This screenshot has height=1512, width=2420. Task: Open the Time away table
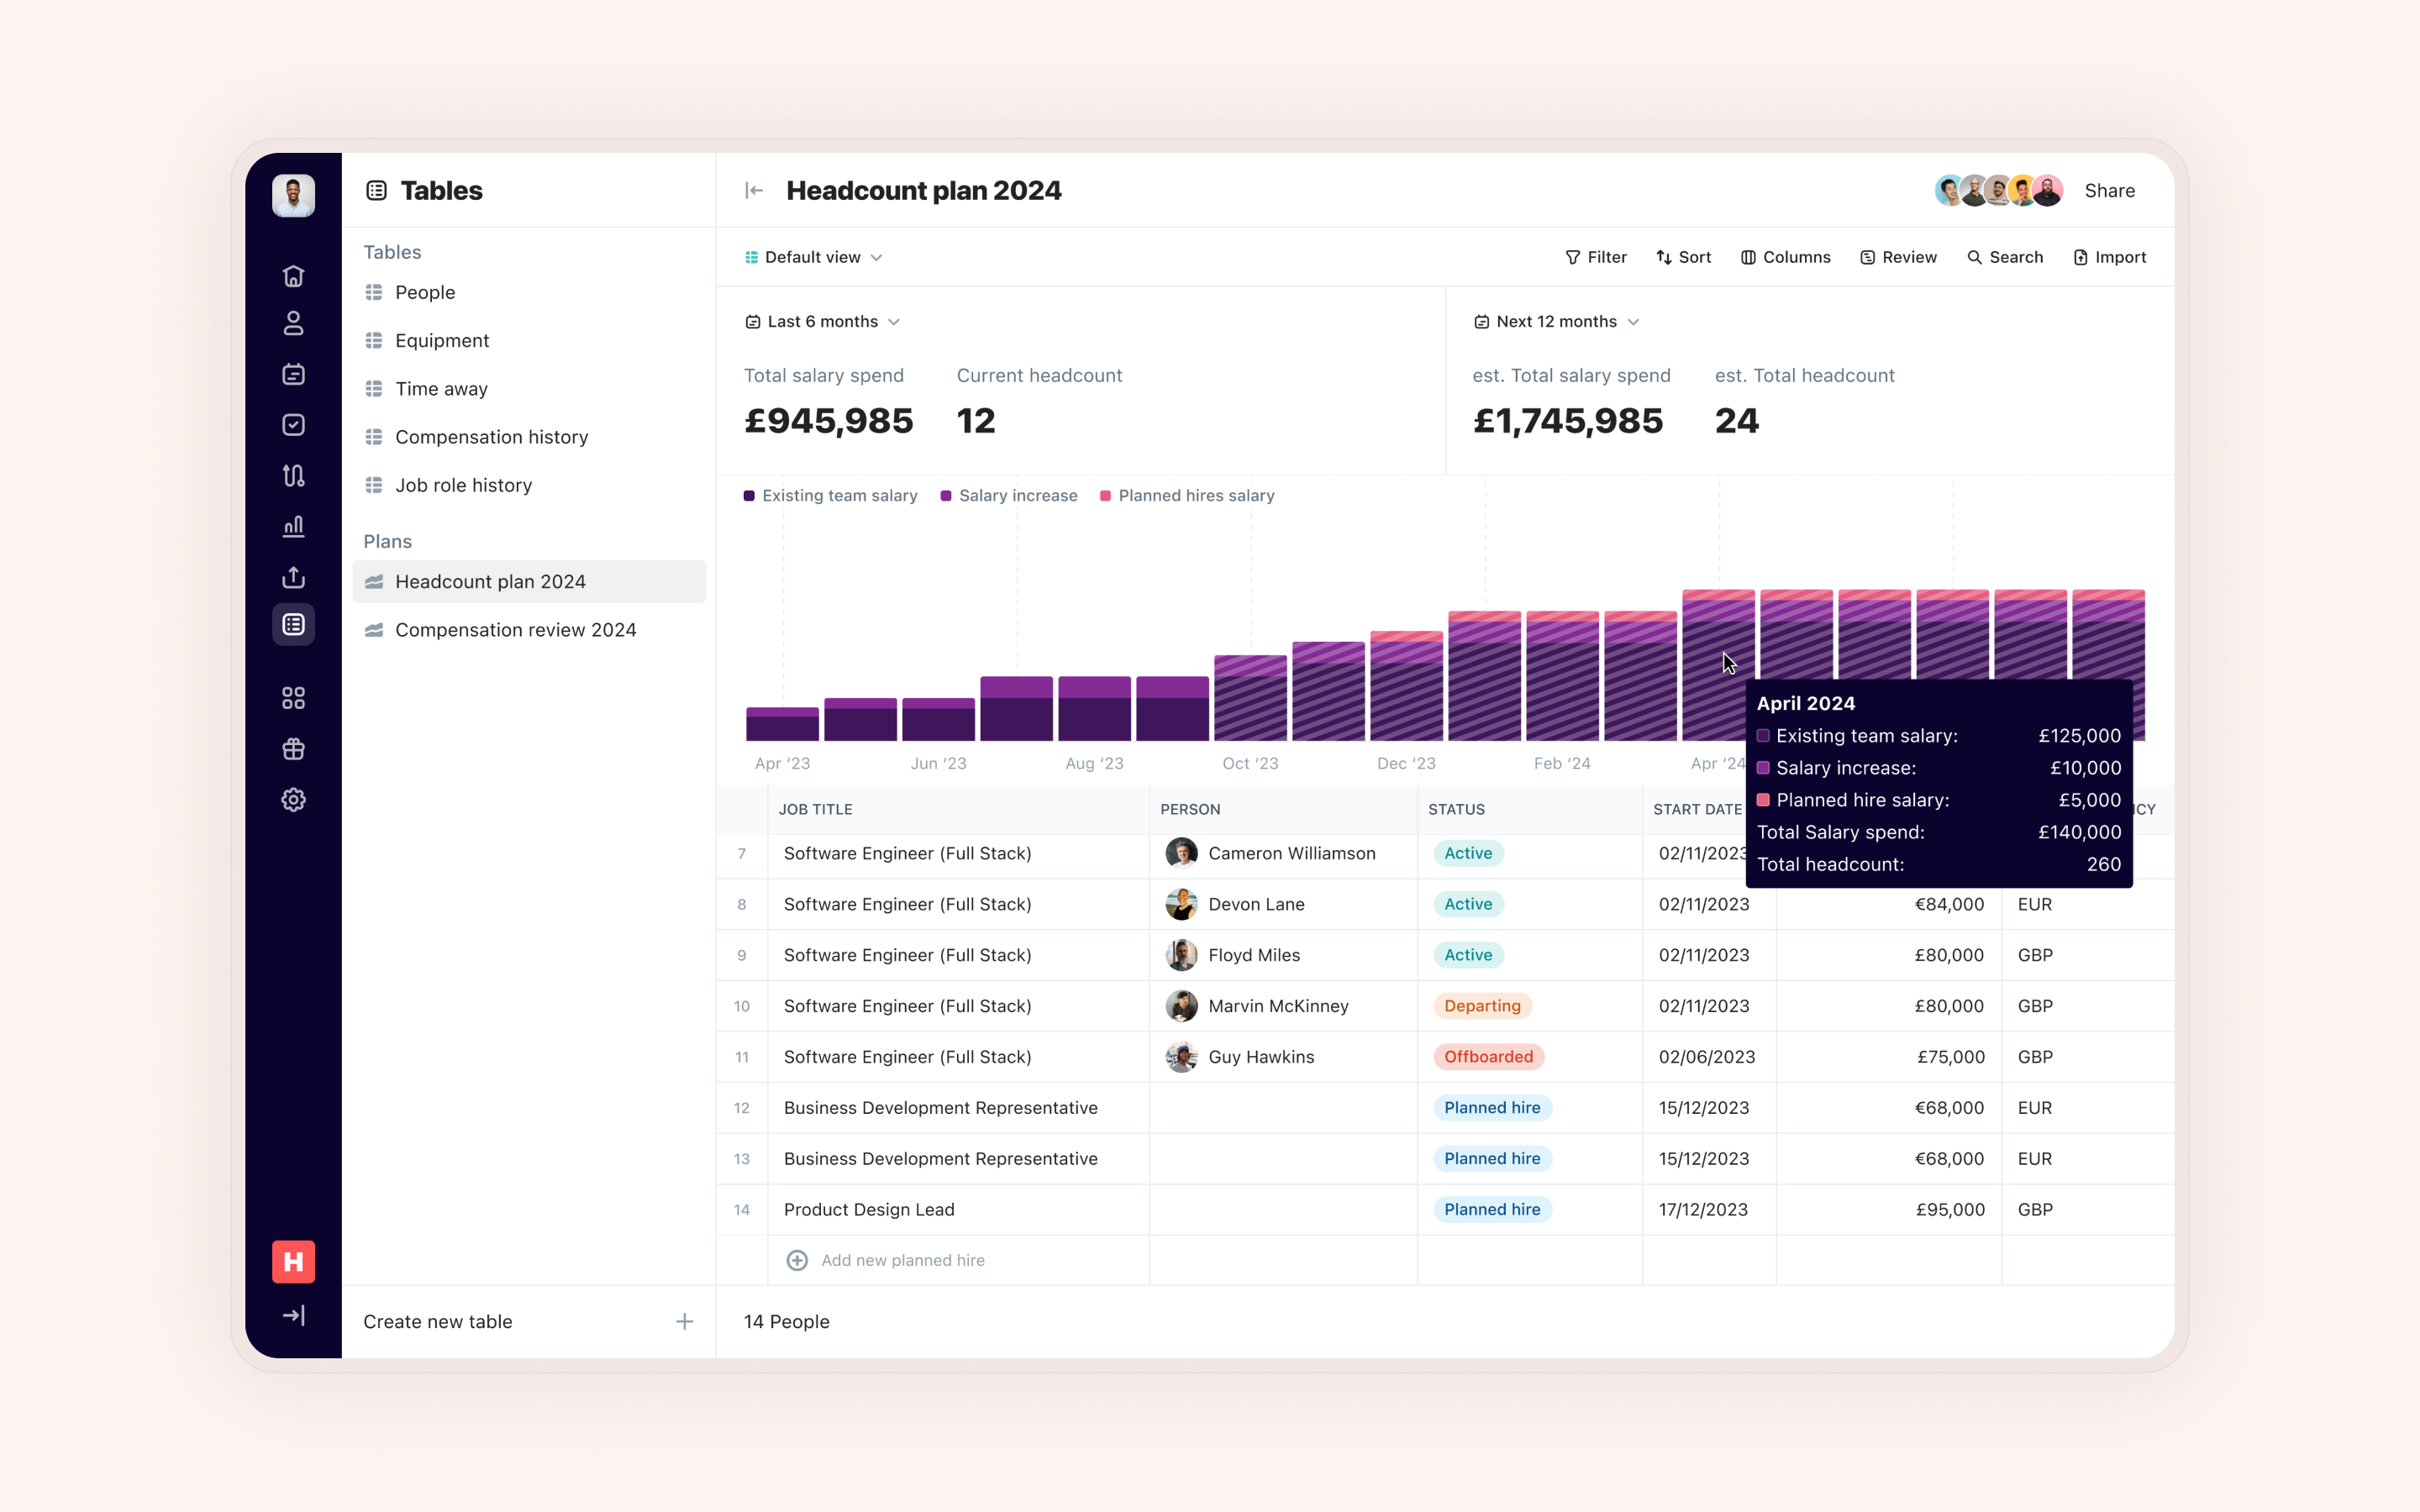pyautogui.click(x=441, y=389)
